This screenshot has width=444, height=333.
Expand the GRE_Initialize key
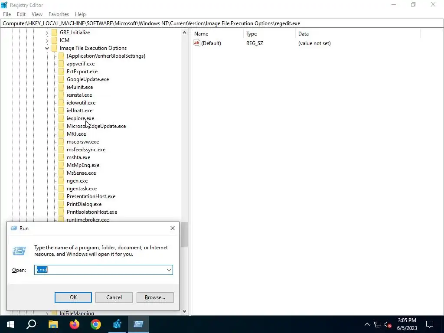point(47,33)
